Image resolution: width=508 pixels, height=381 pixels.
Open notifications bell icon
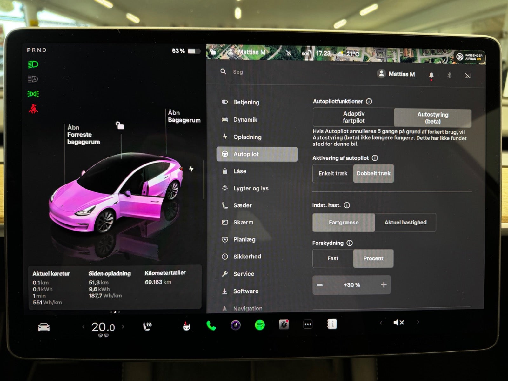[x=431, y=76]
